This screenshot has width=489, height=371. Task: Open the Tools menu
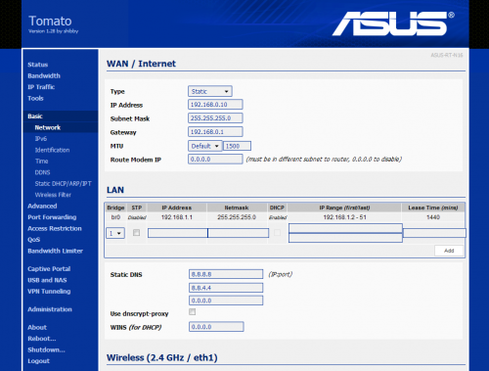coord(35,98)
